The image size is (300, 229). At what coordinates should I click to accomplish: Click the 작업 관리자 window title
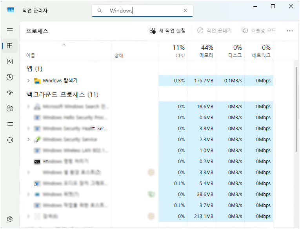(35, 10)
